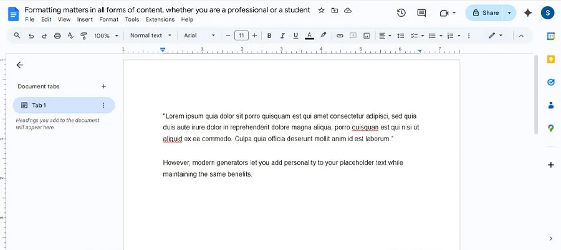Add a comment from toolbar
Viewport: 561px width, 250px height.
[353, 35]
